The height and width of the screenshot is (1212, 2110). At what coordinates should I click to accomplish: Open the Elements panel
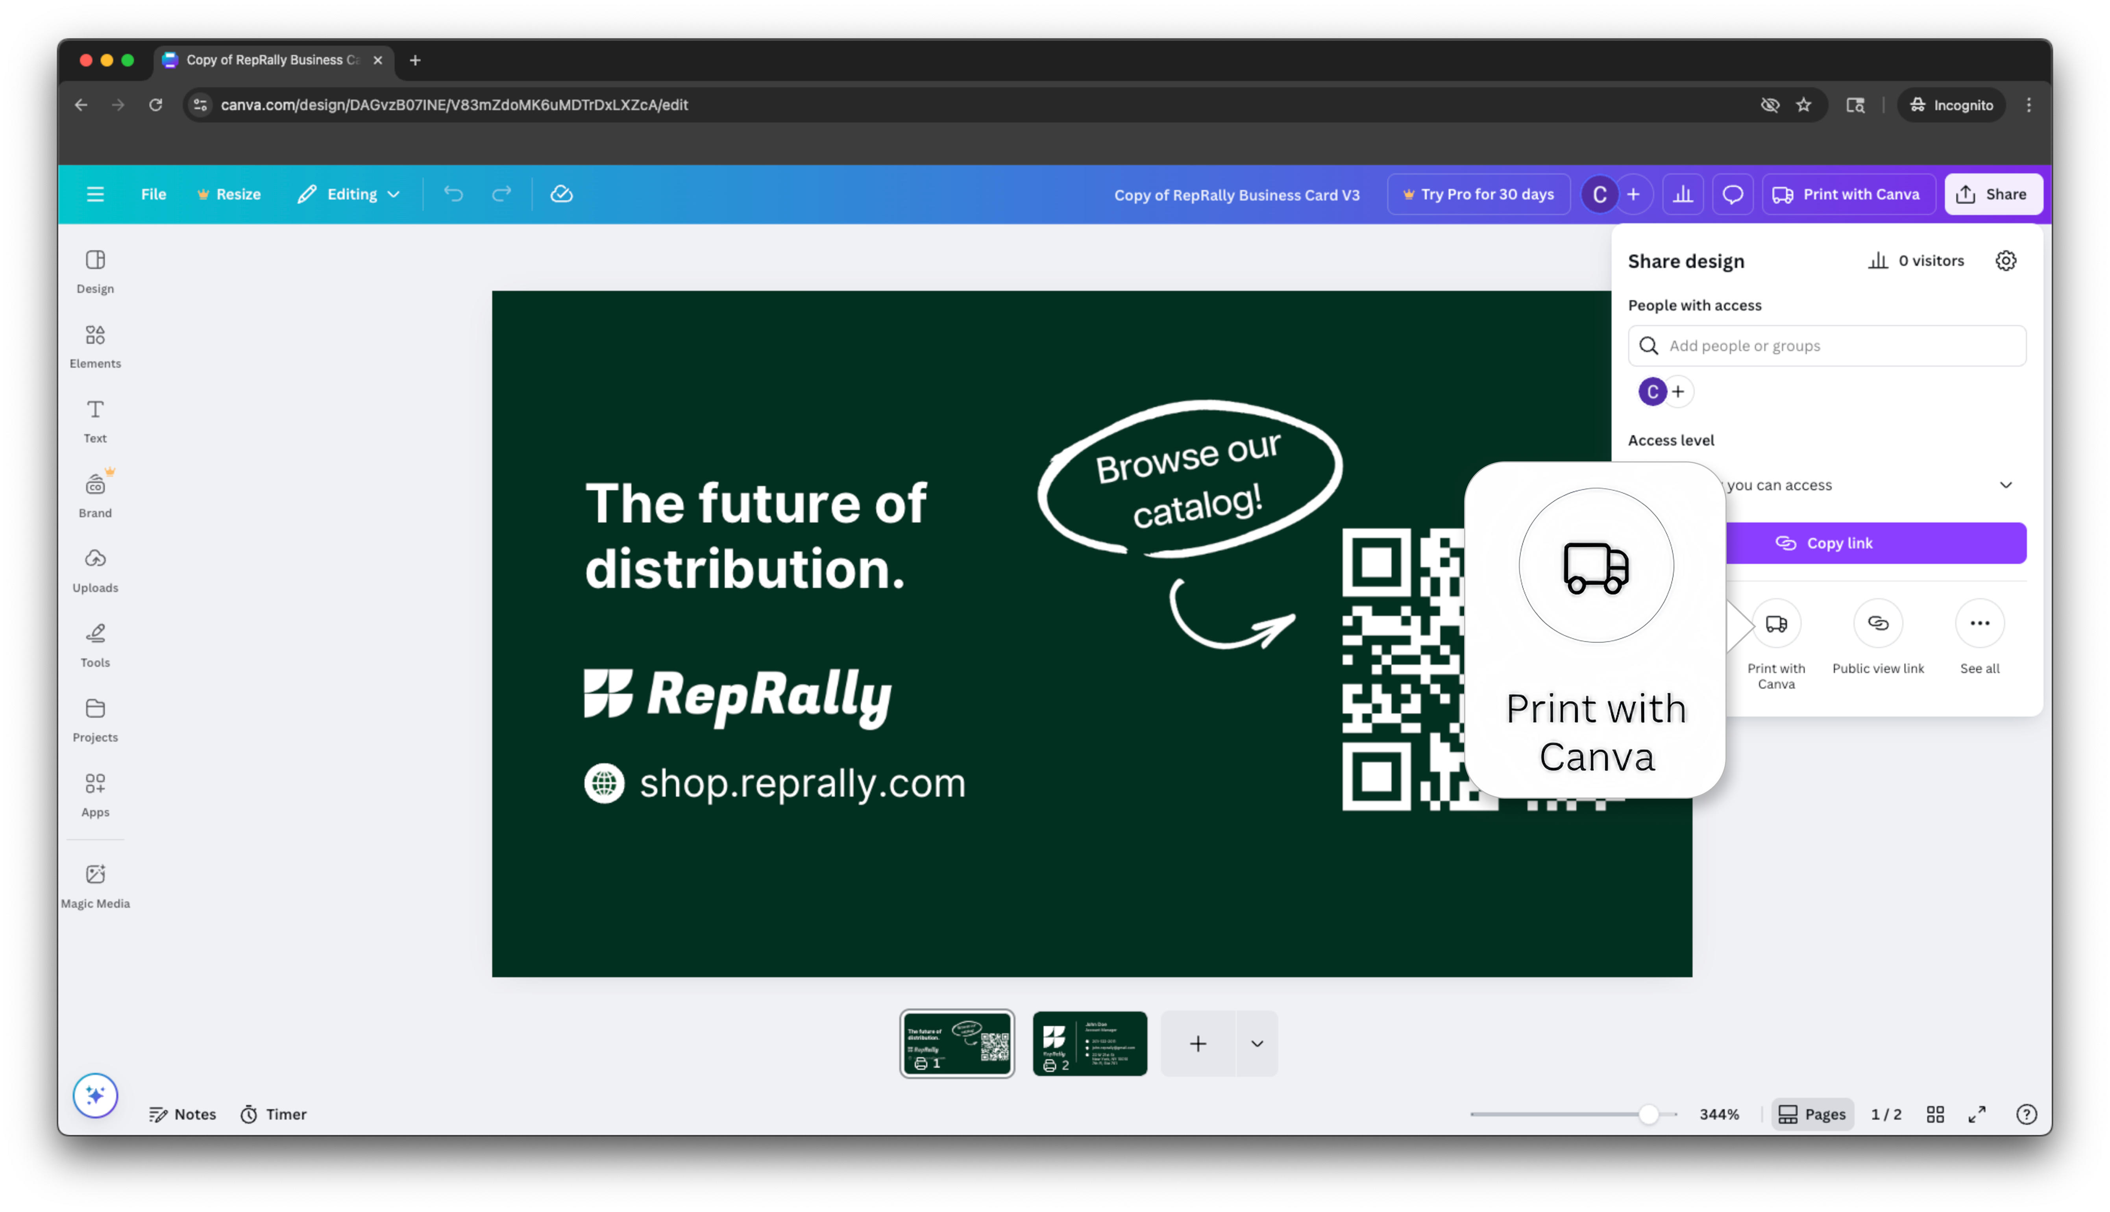pos(95,346)
